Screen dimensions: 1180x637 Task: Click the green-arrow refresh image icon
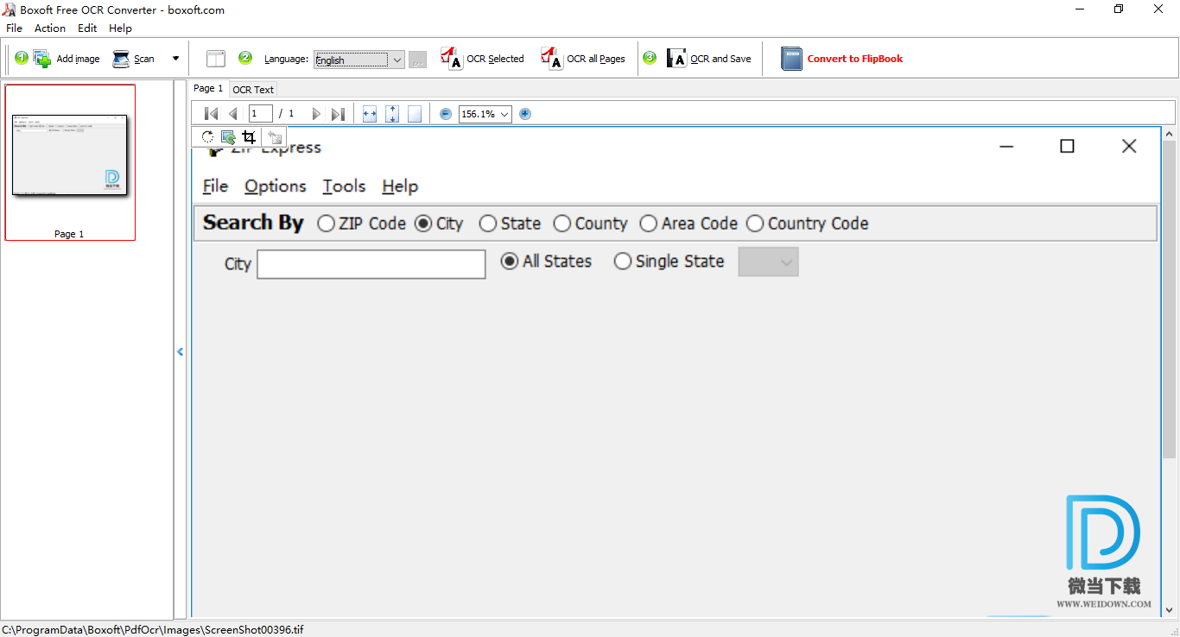coord(229,136)
